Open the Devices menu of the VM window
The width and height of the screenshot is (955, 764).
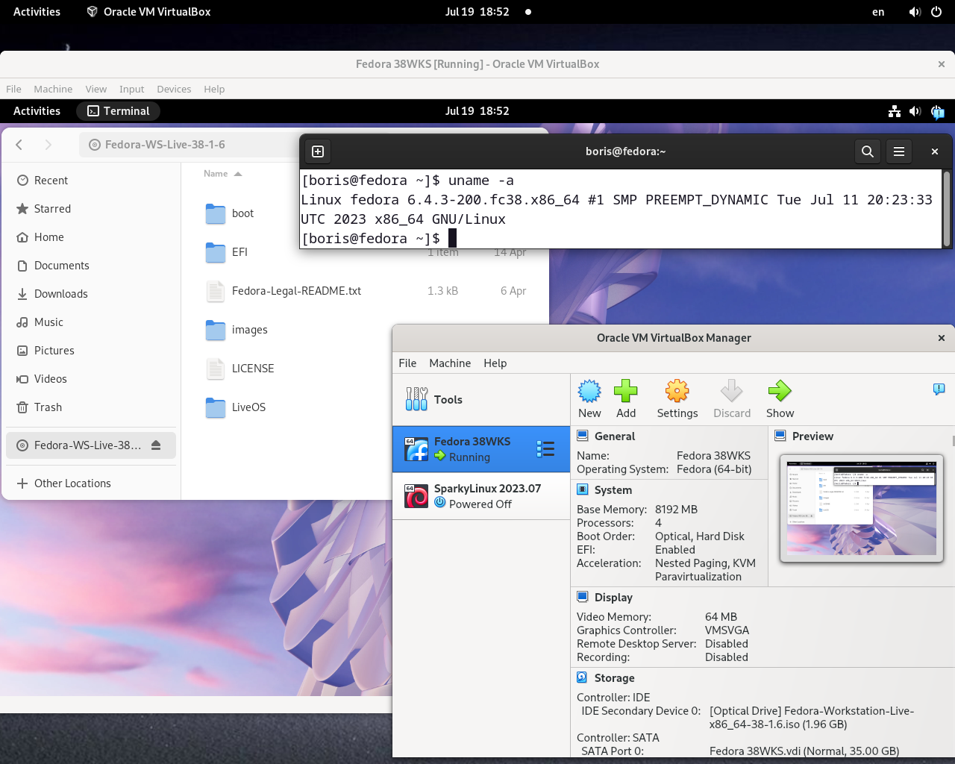(174, 89)
